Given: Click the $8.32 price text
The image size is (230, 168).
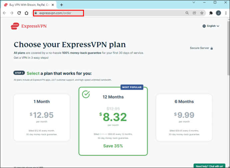Looking at the screenshot, I should tap(113, 117).
